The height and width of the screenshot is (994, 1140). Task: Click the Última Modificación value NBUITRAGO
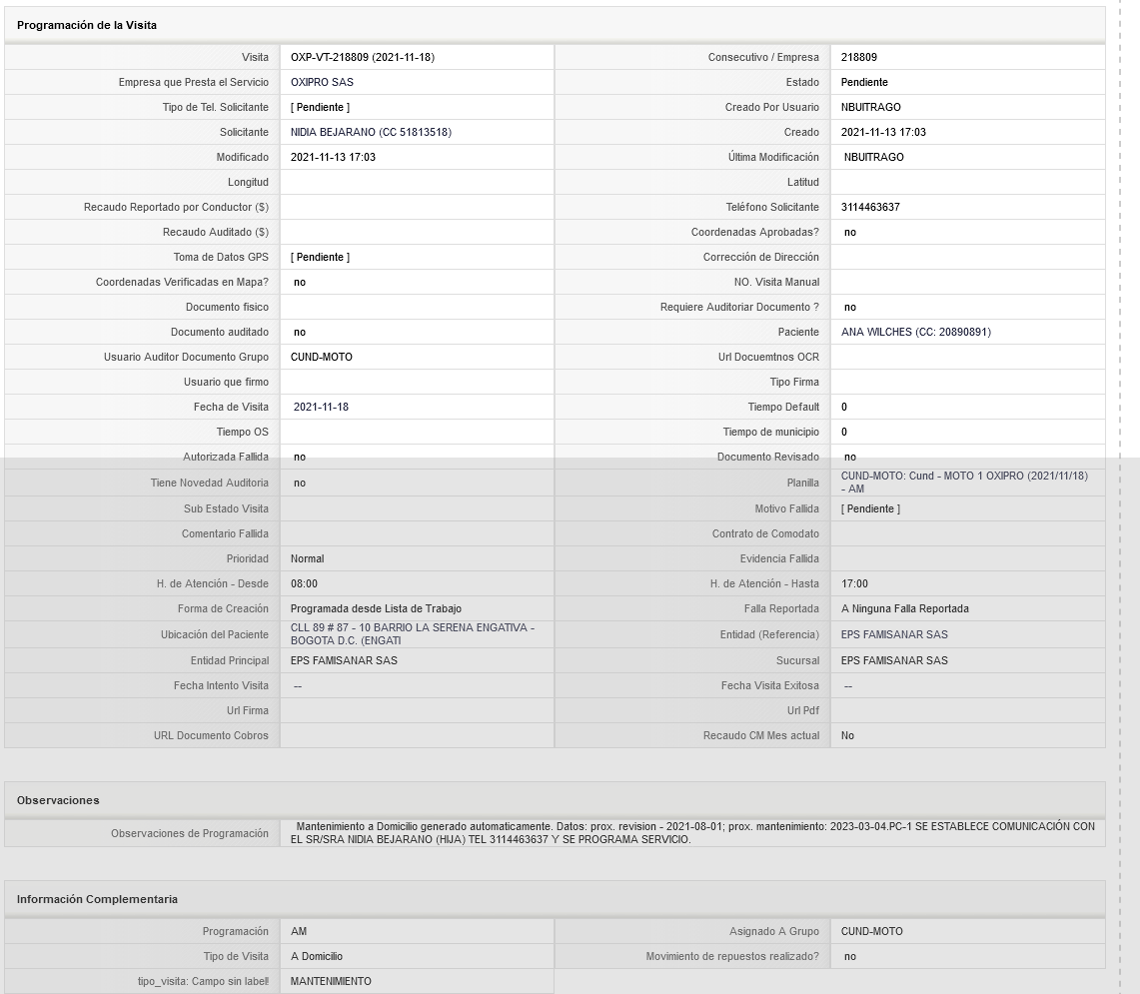coord(874,157)
